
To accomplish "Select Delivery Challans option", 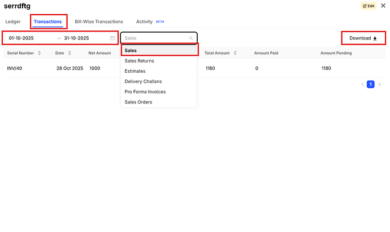I will [x=159, y=81].
